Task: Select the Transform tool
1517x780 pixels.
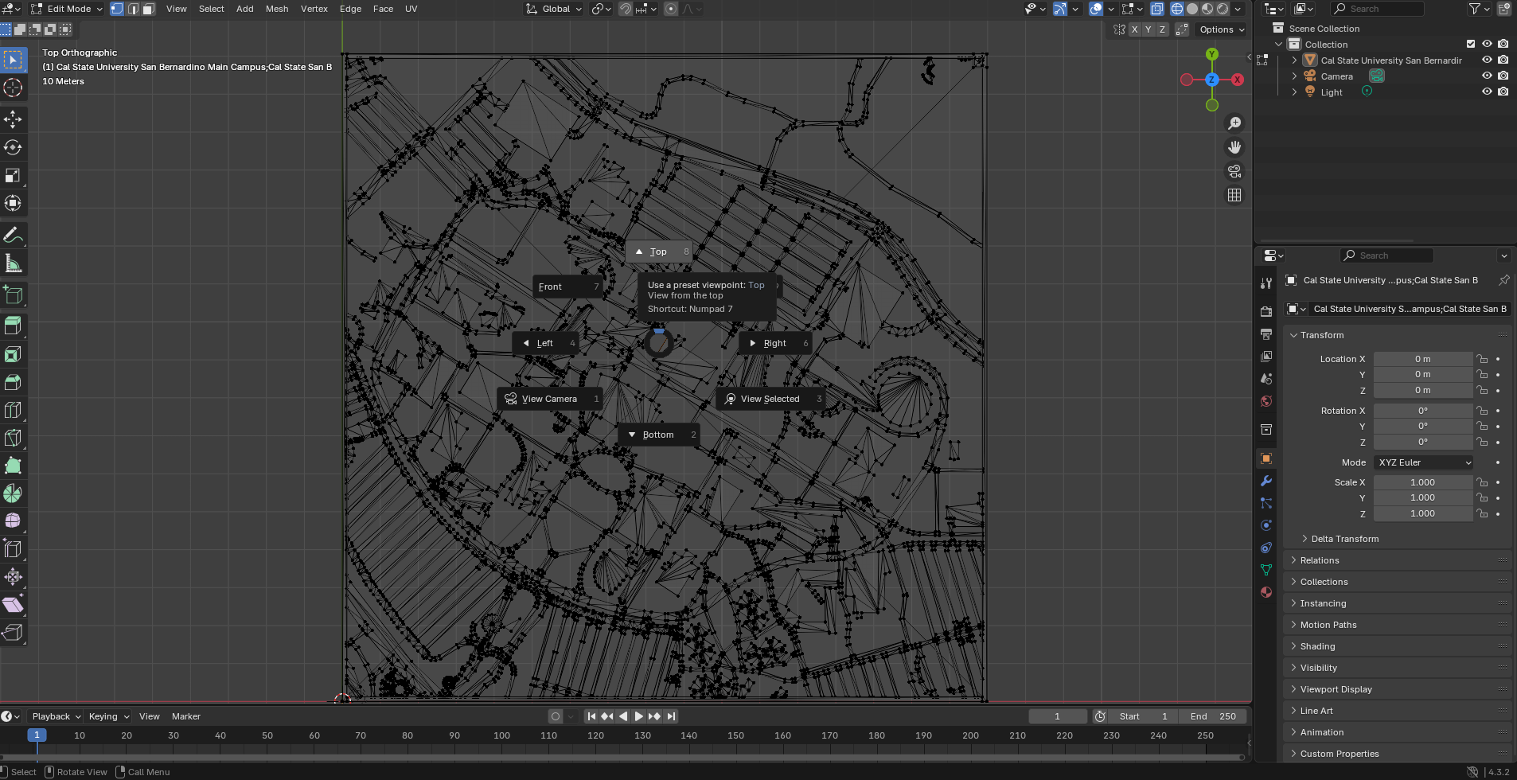Action: pyautogui.click(x=13, y=203)
